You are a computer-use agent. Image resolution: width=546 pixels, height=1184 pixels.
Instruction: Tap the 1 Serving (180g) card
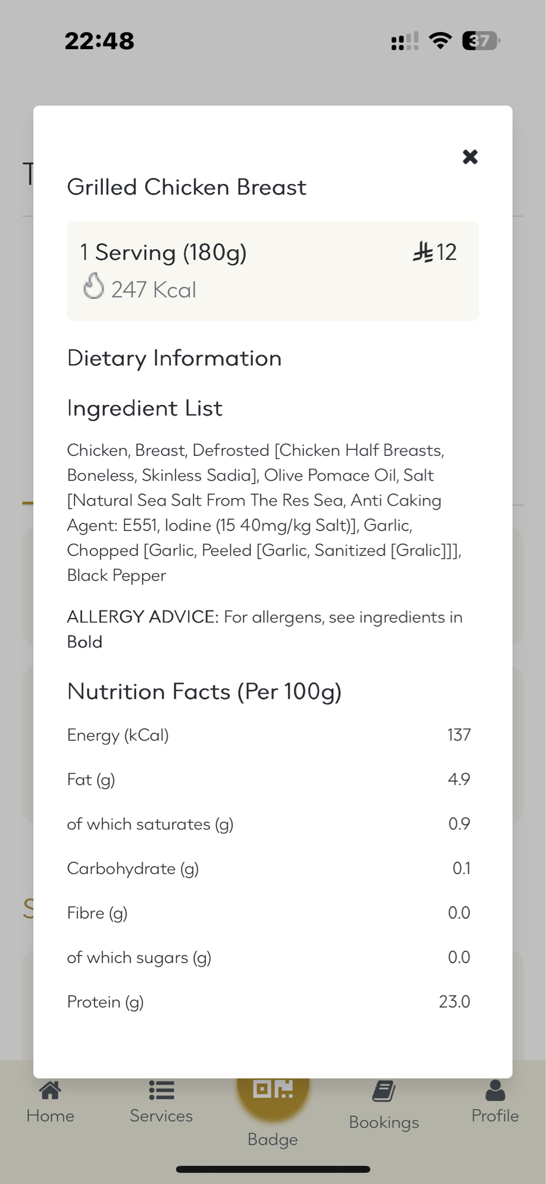[x=273, y=271]
